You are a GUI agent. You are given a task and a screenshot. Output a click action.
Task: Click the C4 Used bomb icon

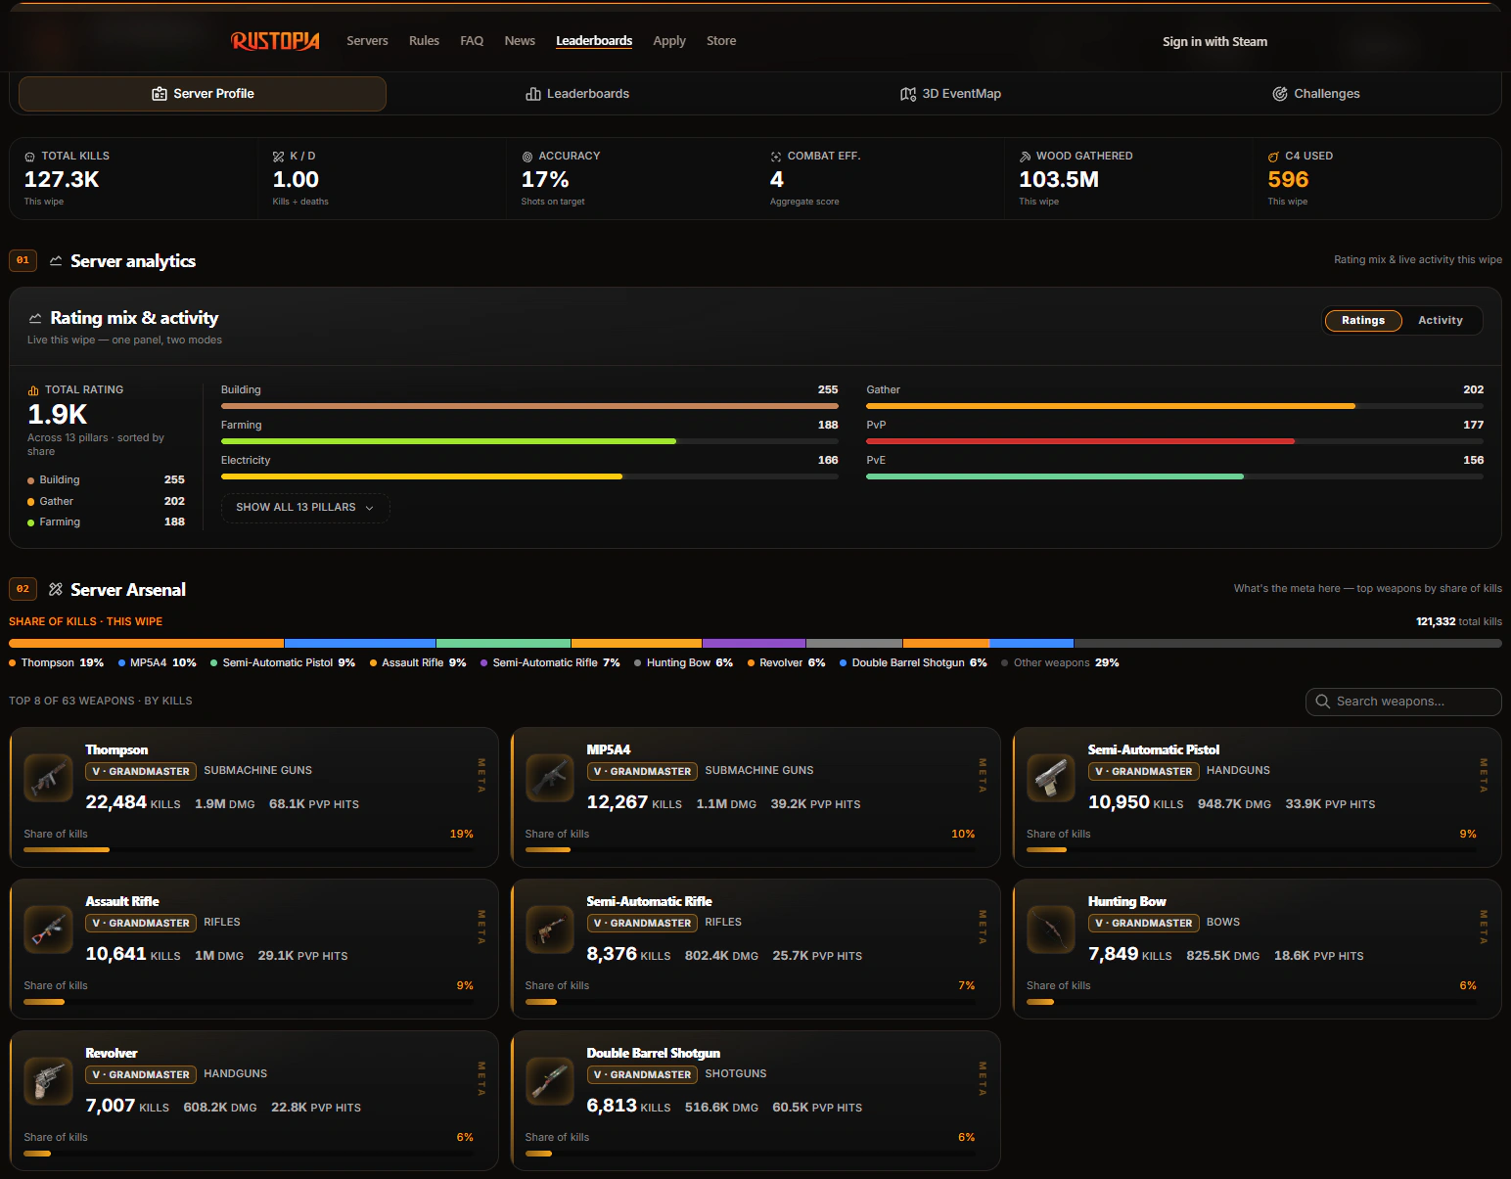pyautogui.click(x=1273, y=157)
